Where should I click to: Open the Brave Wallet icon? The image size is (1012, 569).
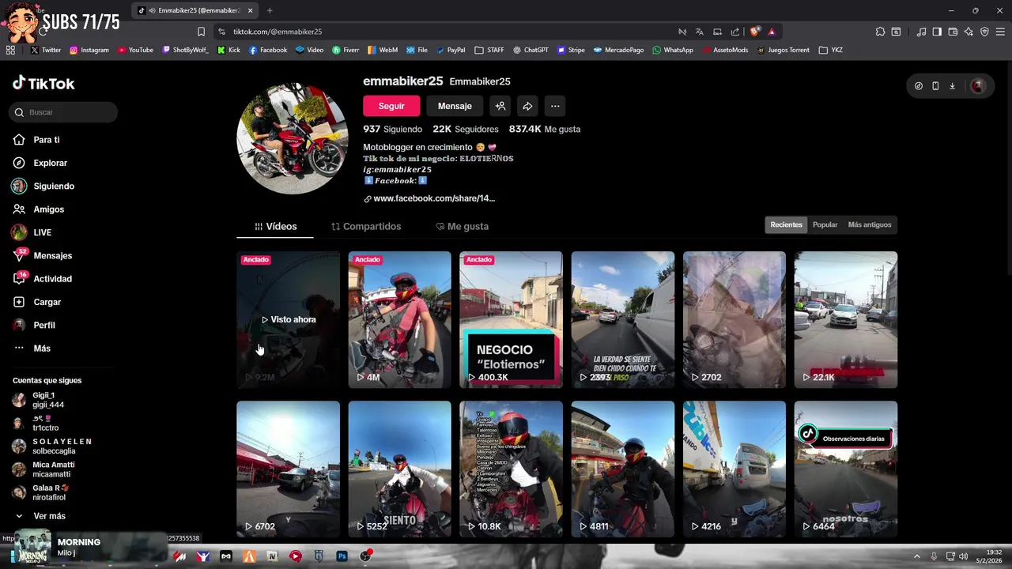953,32
